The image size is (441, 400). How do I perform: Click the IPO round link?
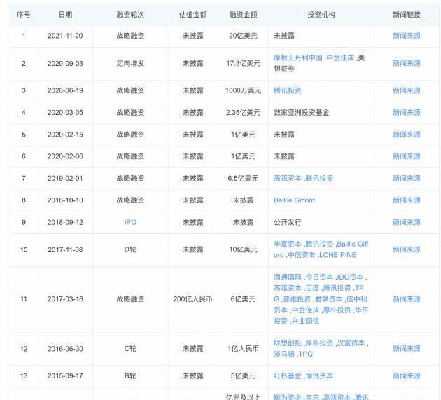130,222
